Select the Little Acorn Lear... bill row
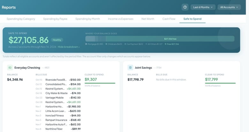This screenshot has height=132, width=249. point(58,111)
